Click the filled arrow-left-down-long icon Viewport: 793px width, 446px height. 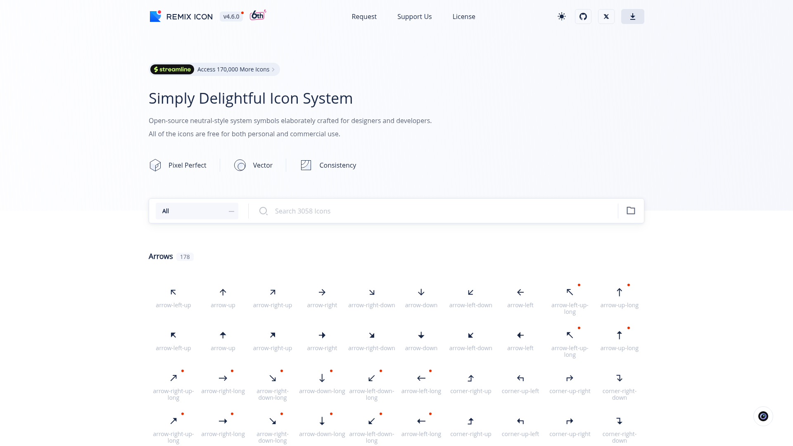click(372, 421)
